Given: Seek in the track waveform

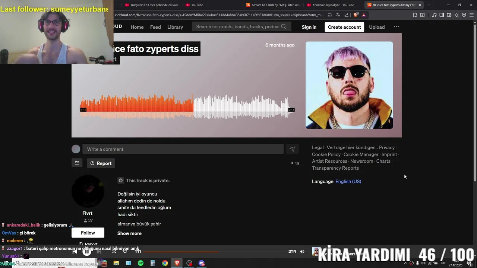Looking at the screenshot, I should [x=187, y=107].
